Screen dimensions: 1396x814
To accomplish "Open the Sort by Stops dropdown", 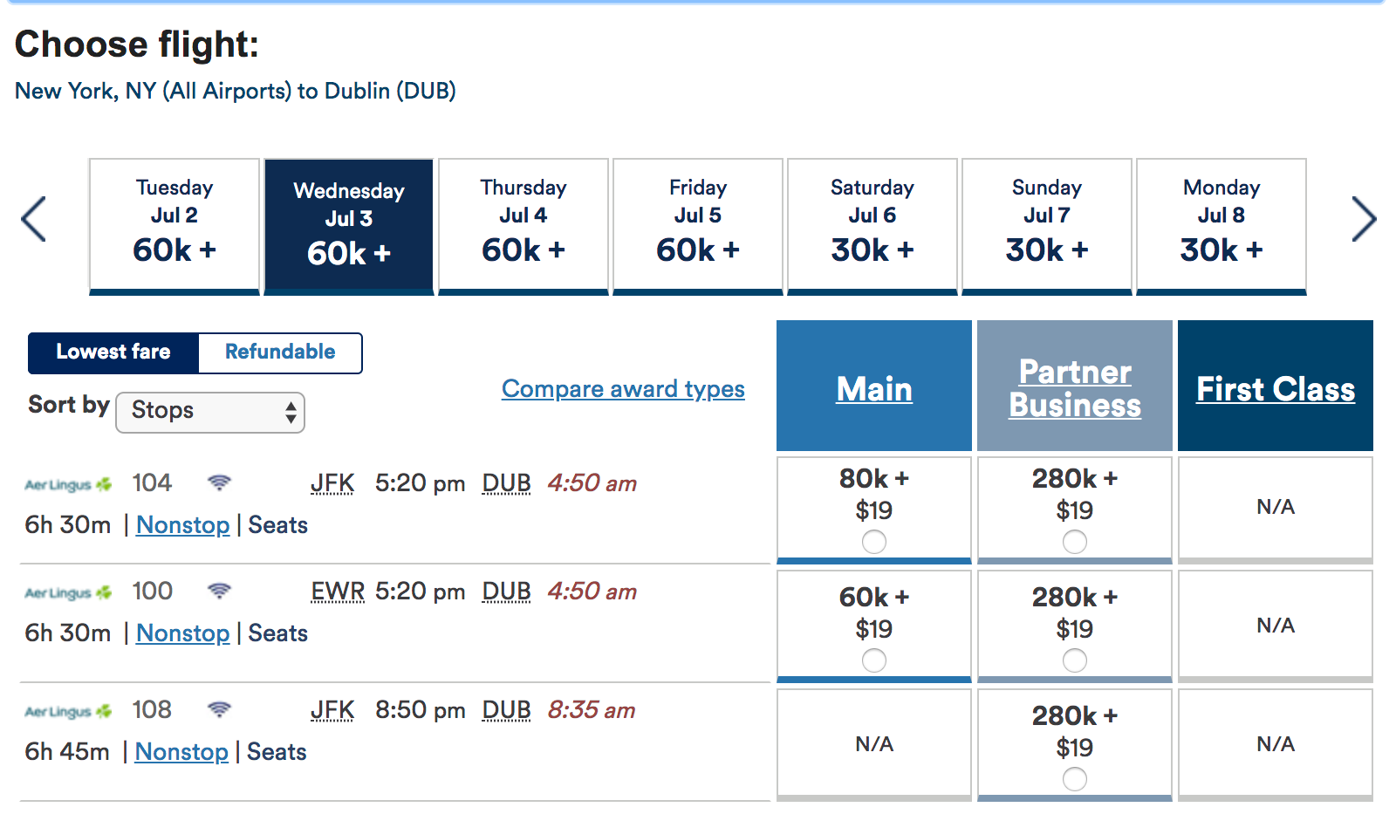I will coord(210,412).
